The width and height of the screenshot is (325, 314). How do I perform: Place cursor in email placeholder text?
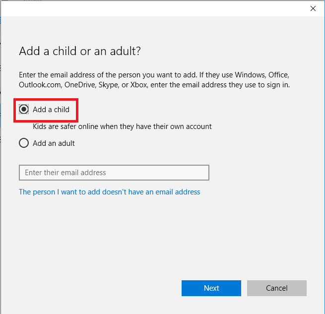click(x=65, y=173)
